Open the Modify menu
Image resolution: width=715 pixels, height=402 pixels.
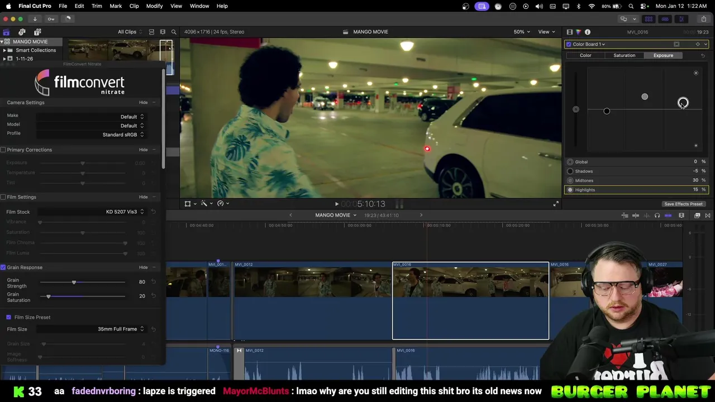click(x=154, y=6)
